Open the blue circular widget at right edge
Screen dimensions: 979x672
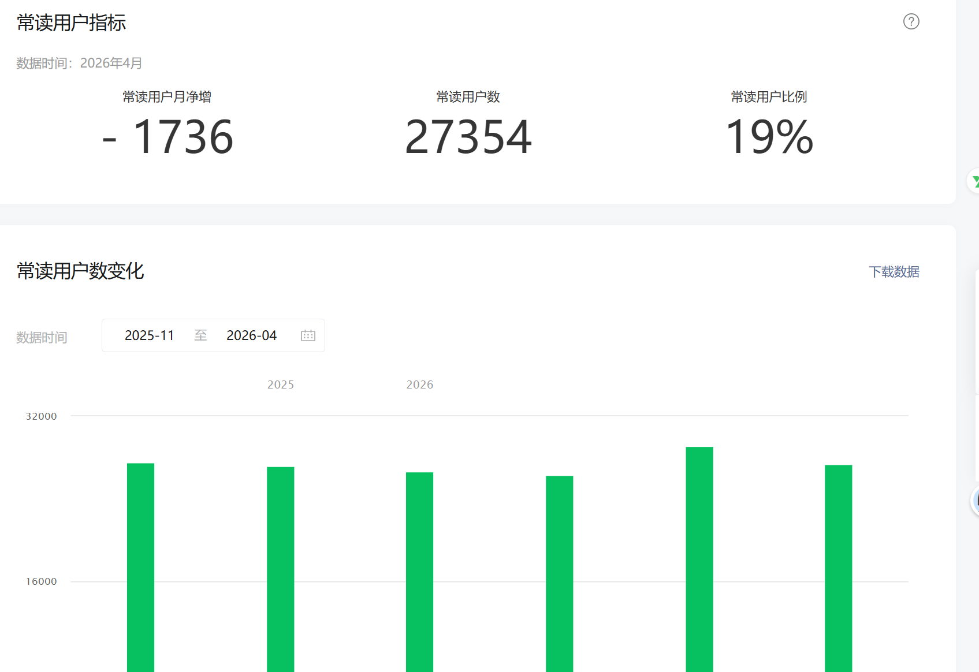click(x=976, y=501)
